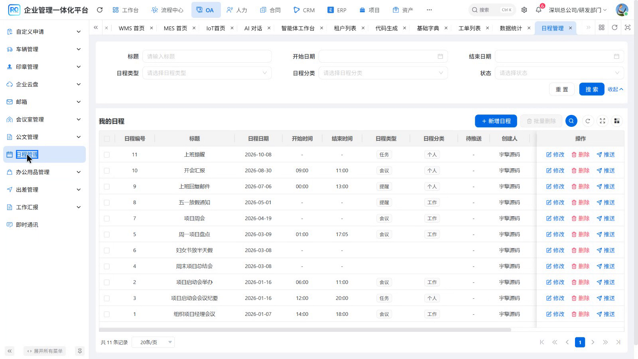Change page size 20条/页 dropdown
The image size is (638, 359).
(153, 342)
